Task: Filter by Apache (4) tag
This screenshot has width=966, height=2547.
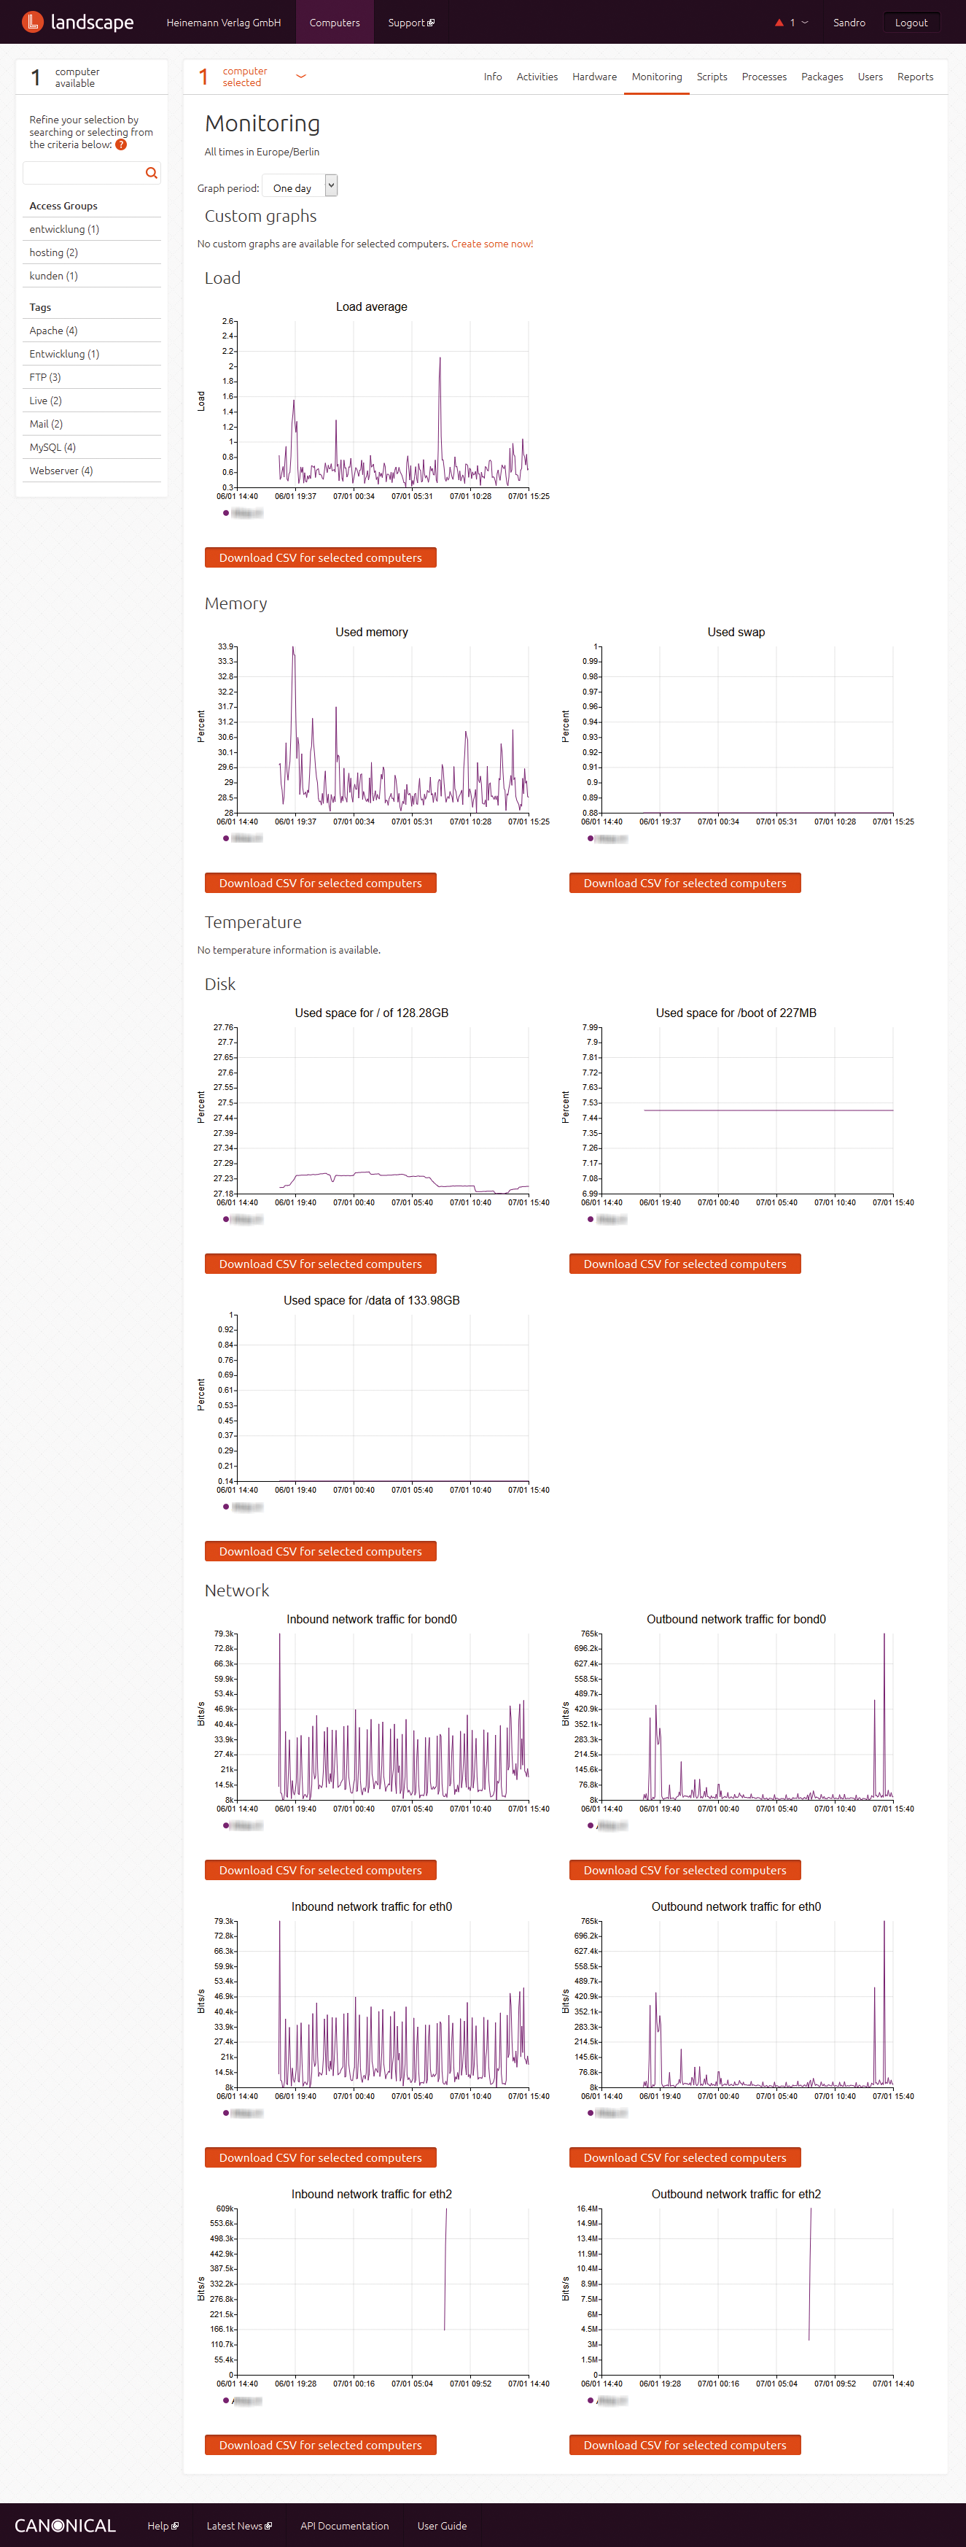Action: [53, 331]
